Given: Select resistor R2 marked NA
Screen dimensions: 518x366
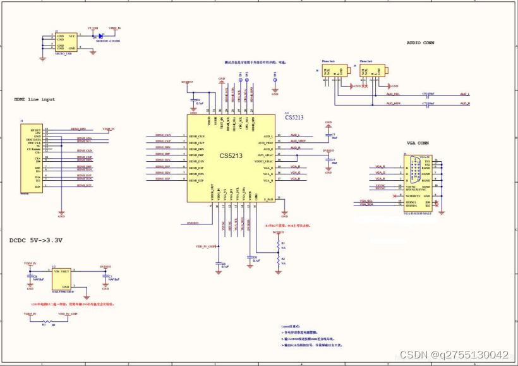Looking at the screenshot, I should [279, 260].
